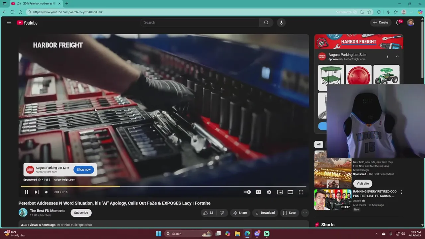Switch to theater mode
This screenshot has height=239, width=425.
tap(291, 192)
